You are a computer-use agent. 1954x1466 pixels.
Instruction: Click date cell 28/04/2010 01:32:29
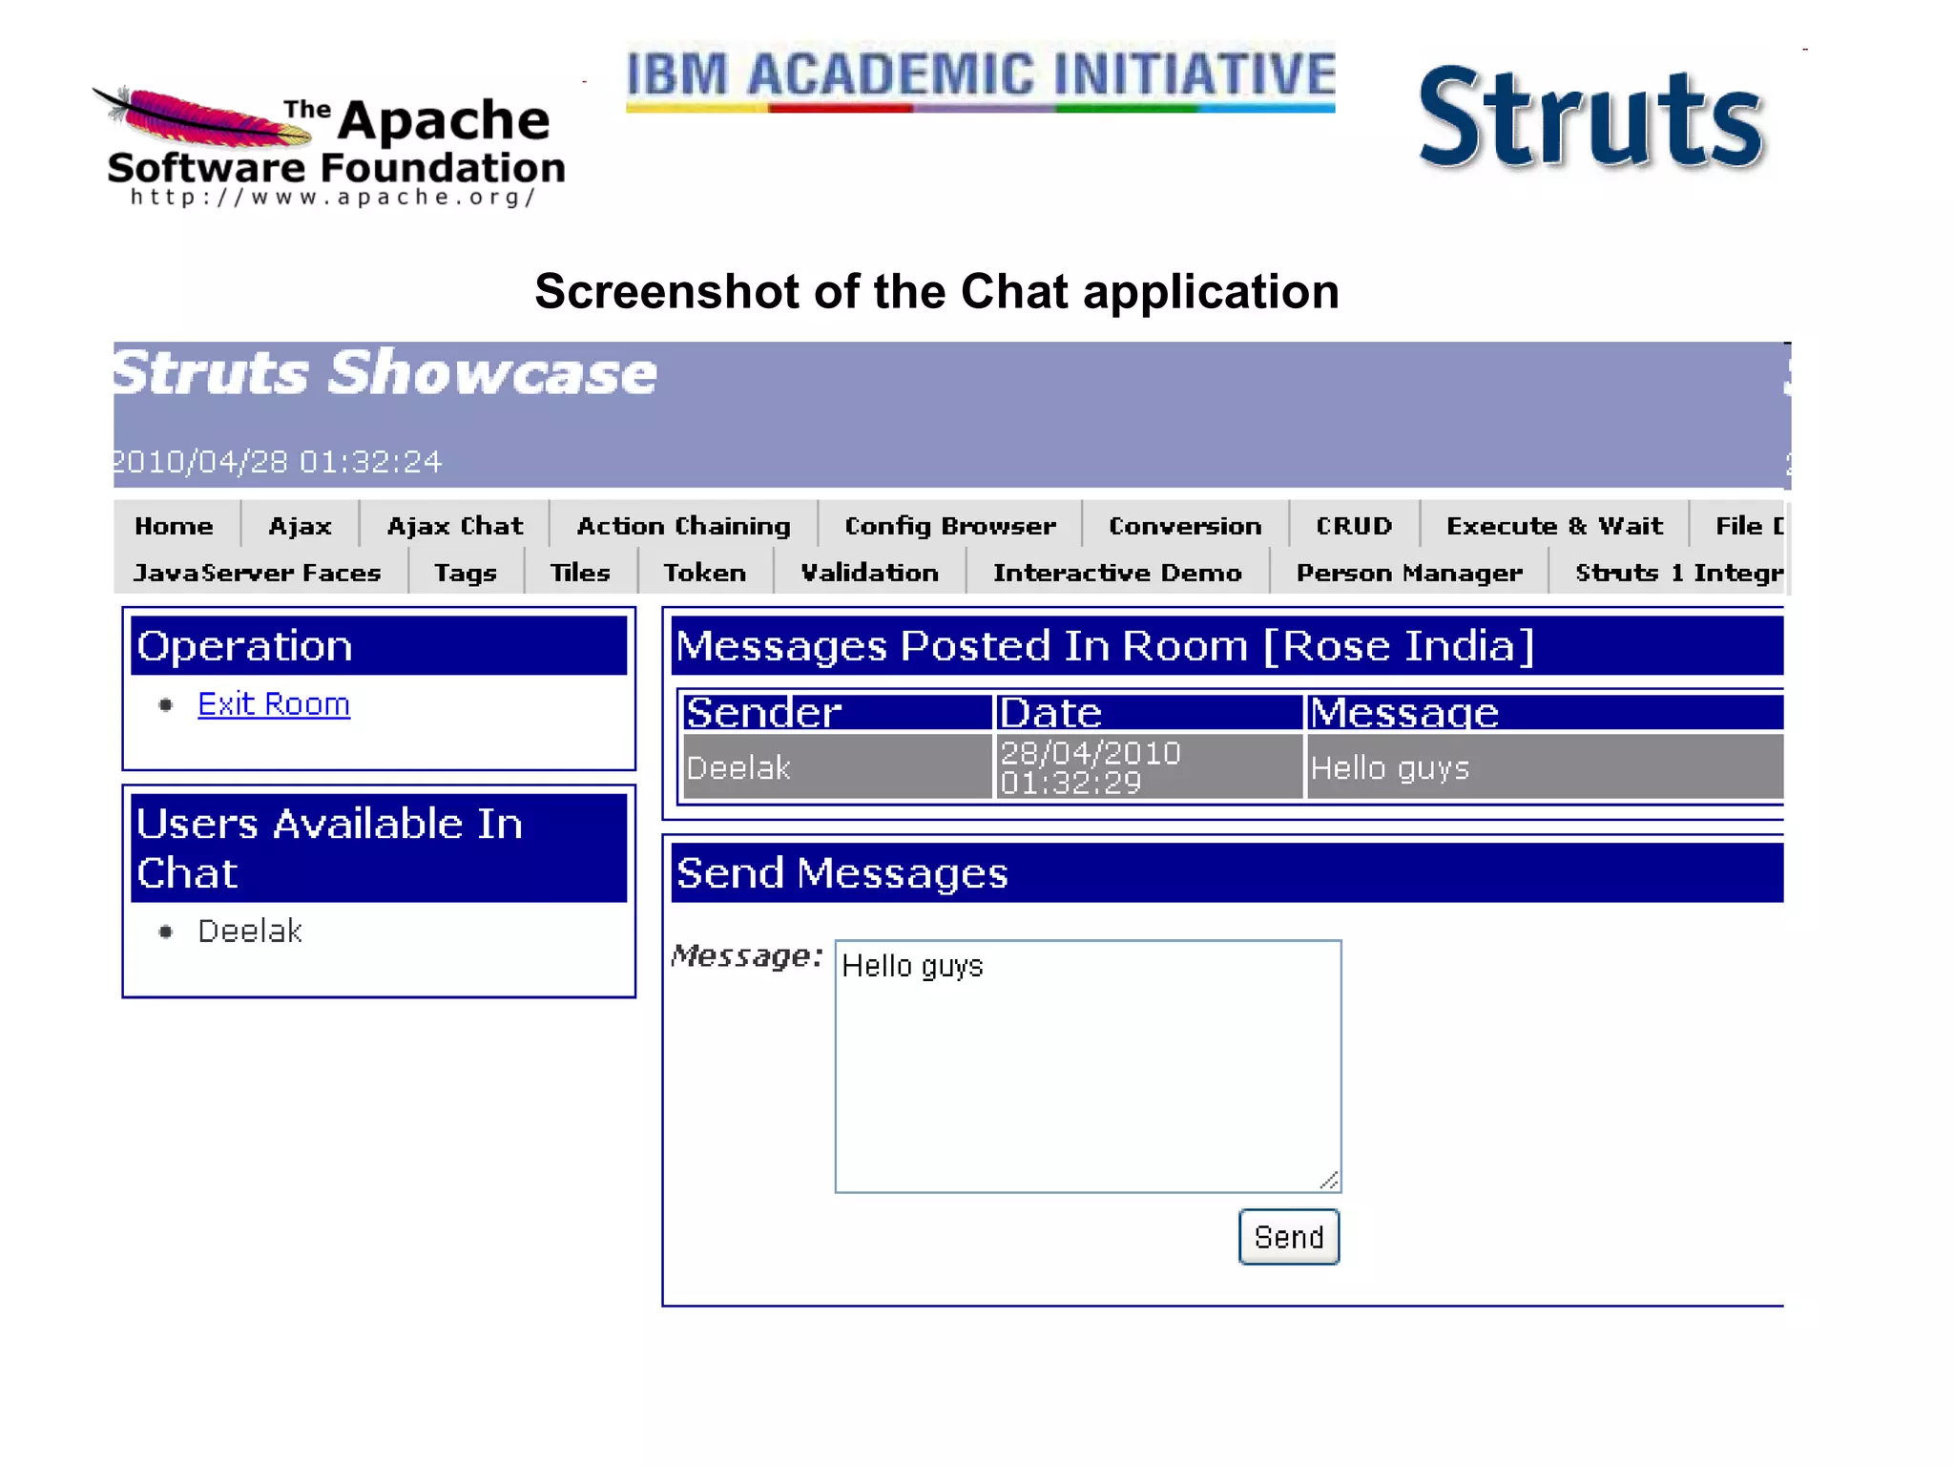coord(1149,766)
